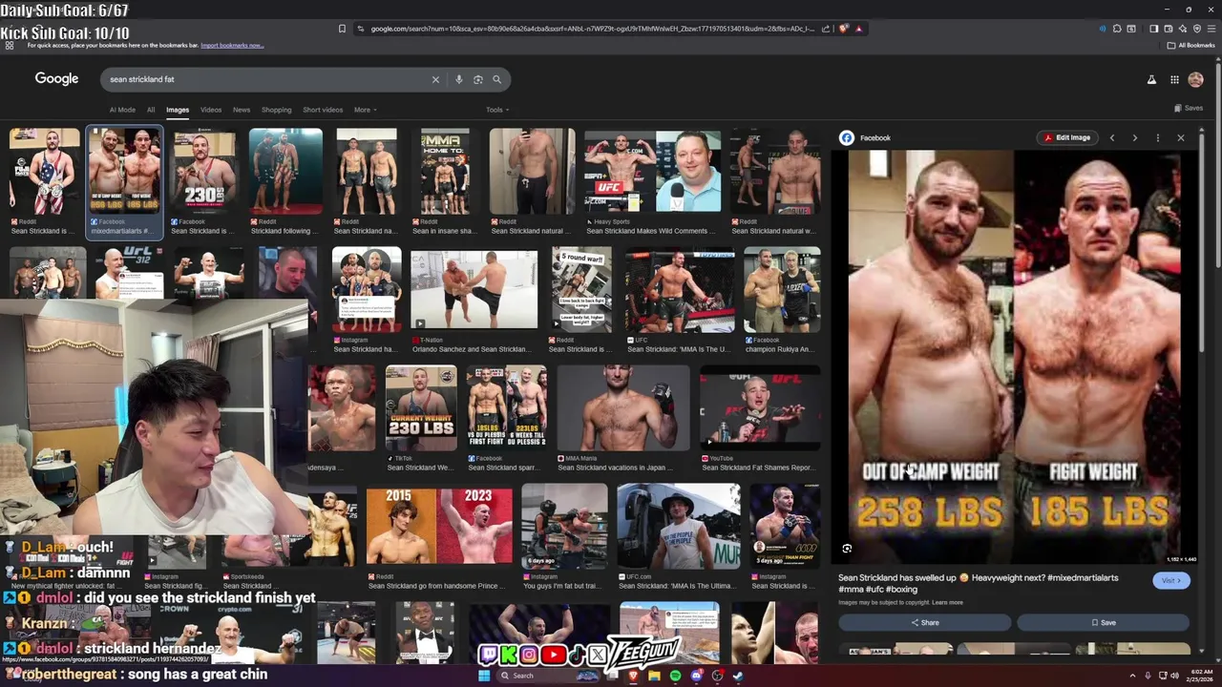Click the magnifier search submit icon
Viewport: 1222px width, 687px height.
[496, 79]
